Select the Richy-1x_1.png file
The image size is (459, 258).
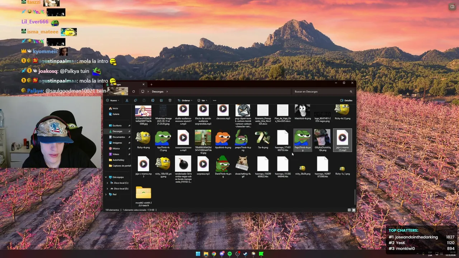coord(342,170)
